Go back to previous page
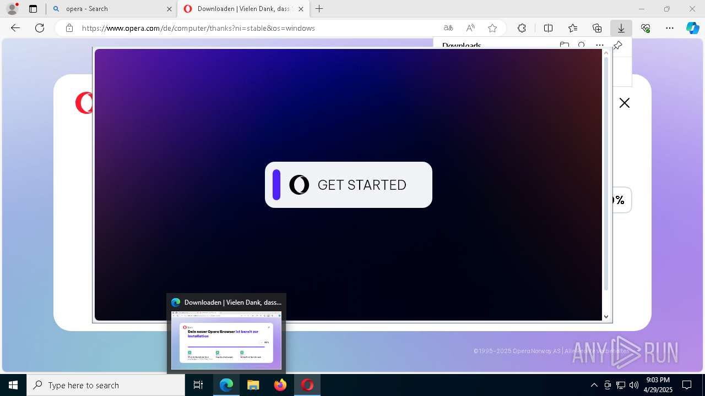 point(15,28)
